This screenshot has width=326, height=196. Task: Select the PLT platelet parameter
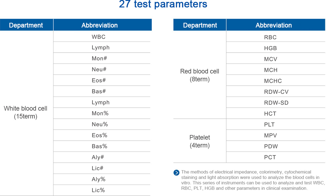tap(275, 124)
